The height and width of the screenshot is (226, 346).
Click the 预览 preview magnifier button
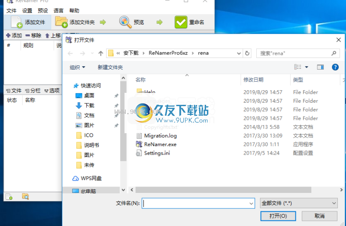coord(132,22)
